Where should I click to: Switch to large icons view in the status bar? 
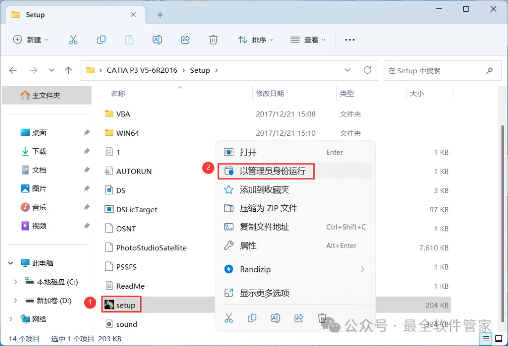tap(499, 339)
